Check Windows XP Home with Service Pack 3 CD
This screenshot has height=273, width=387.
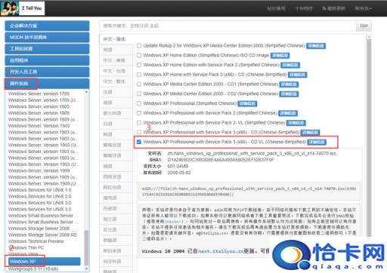(x=139, y=75)
